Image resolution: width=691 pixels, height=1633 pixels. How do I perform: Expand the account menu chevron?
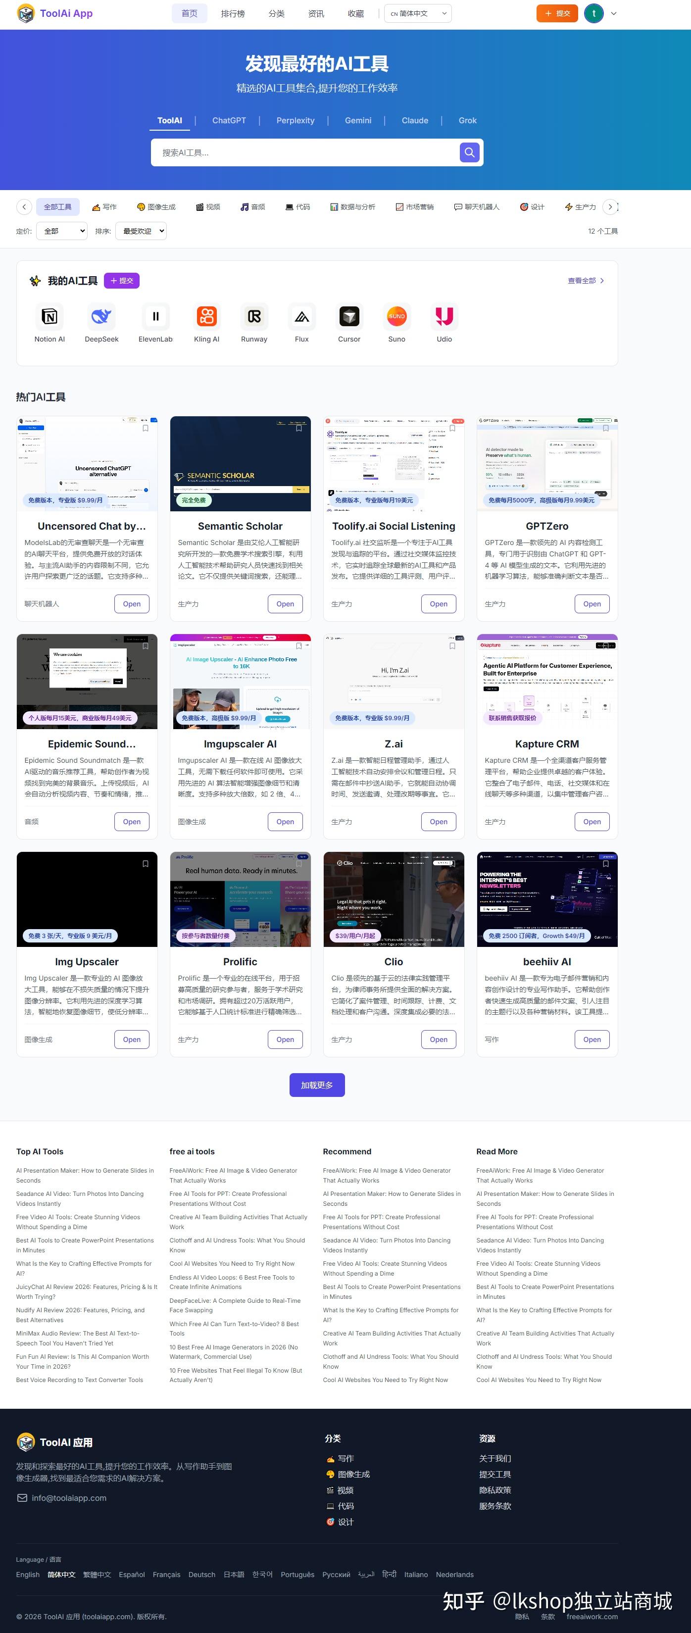[x=613, y=13]
